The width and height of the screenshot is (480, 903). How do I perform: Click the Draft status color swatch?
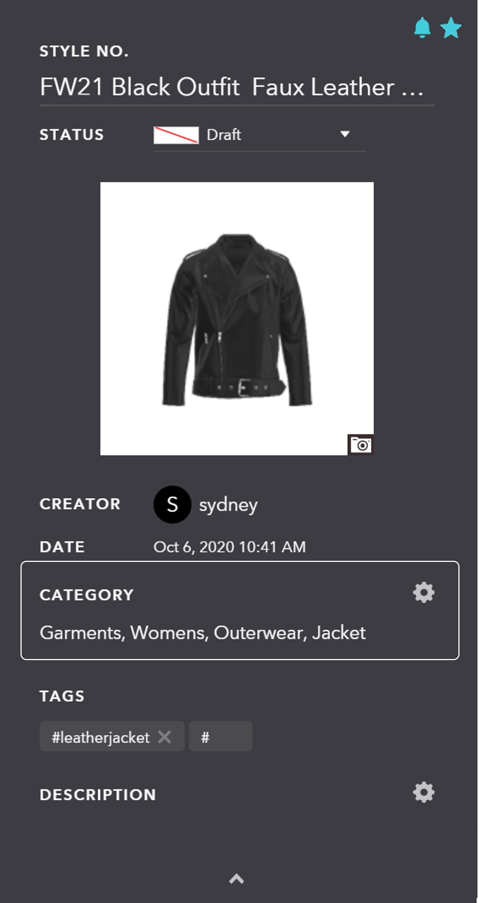pyautogui.click(x=176, y=135)
